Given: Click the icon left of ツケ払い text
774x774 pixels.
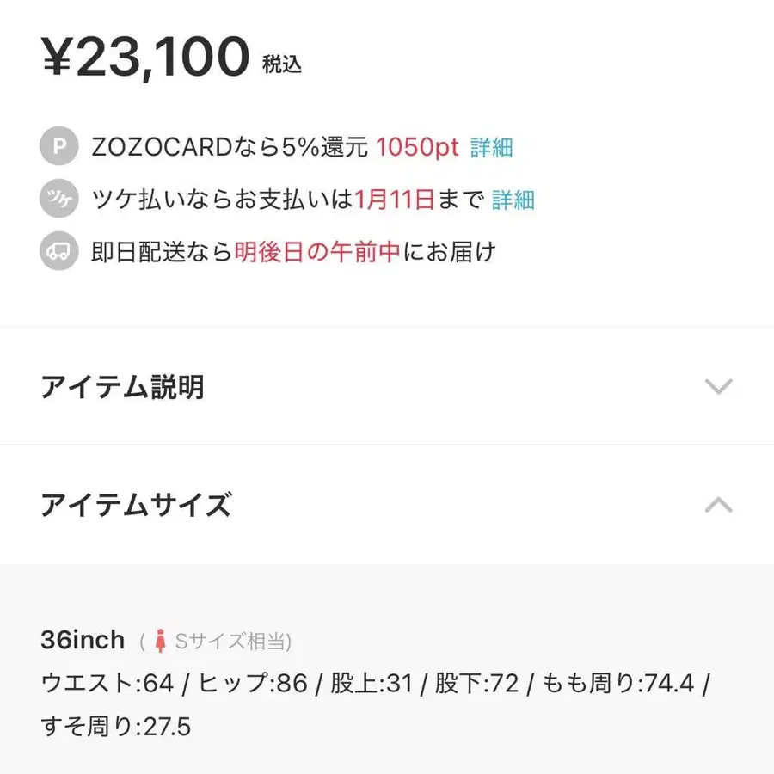Looking at the screenshot, I should coord(58,200).
